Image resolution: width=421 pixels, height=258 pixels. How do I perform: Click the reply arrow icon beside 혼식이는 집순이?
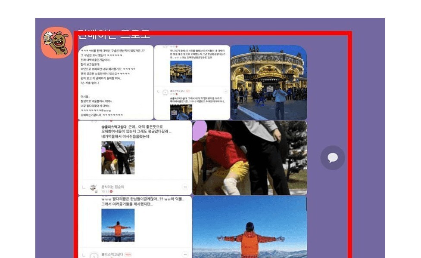pos(84,187)
